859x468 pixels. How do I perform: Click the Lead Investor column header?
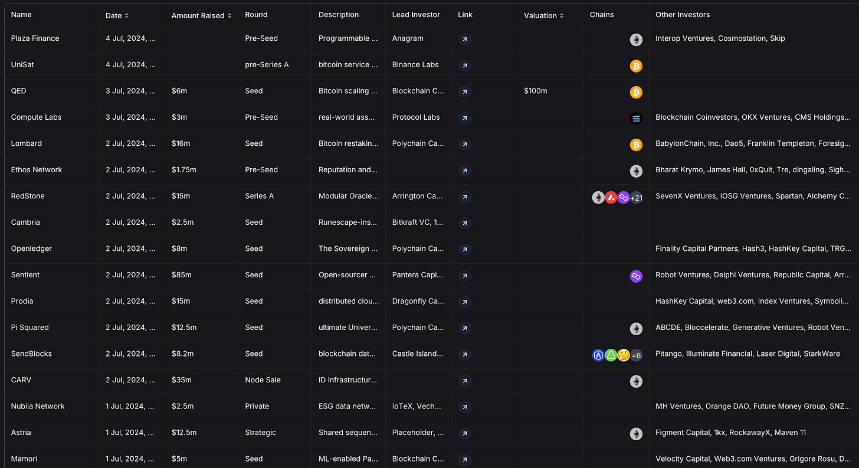(x=416, y=15)
